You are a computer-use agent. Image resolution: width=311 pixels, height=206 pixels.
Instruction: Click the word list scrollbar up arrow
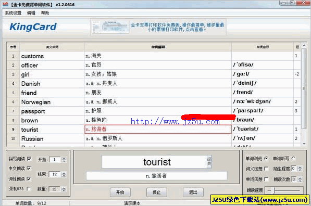click(304, 46)
